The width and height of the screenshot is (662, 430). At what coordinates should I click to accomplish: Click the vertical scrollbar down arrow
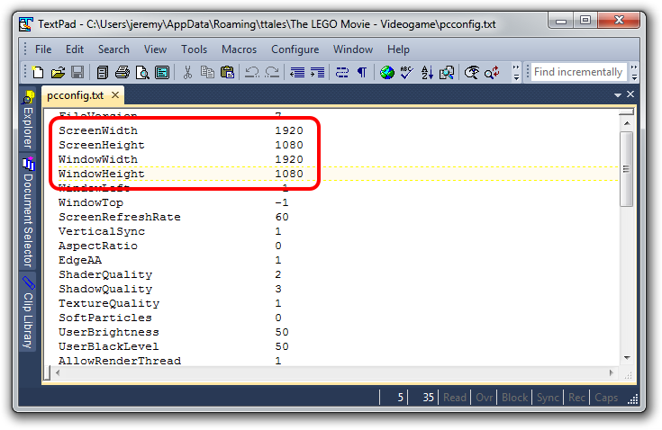click(x=627, y=358)
